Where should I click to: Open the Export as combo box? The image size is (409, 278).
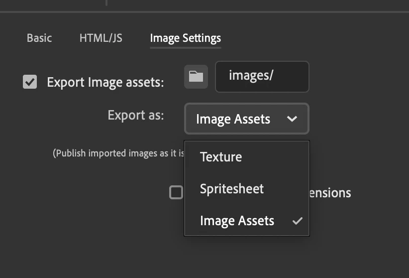click(x=246, y=119)
